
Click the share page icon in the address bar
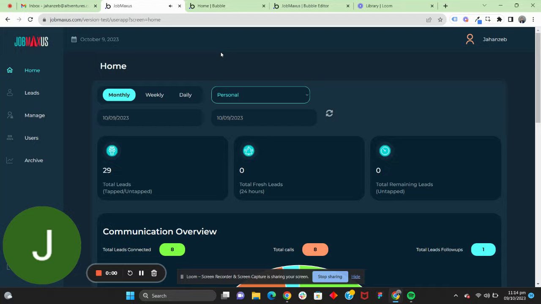[429, 19]
